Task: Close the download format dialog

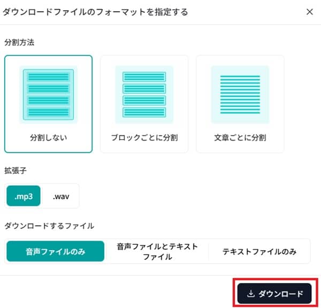Action: point(309,12)
